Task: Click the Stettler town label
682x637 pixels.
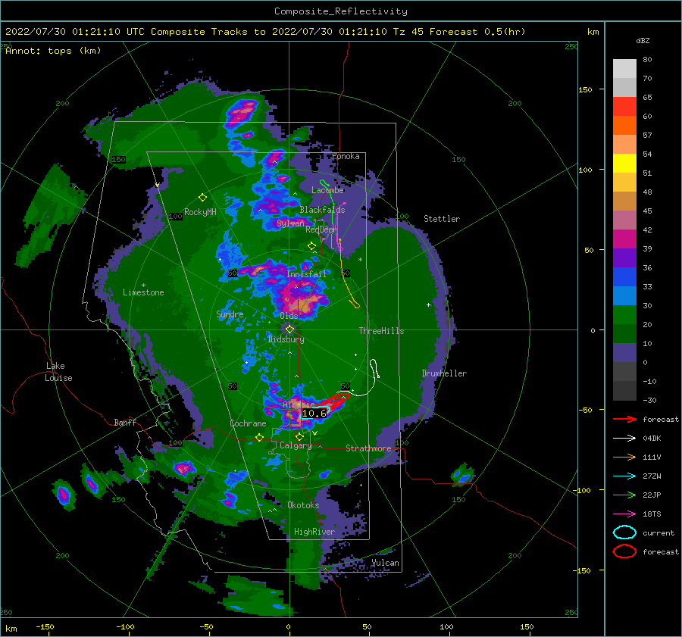Action: pos(442,219)
